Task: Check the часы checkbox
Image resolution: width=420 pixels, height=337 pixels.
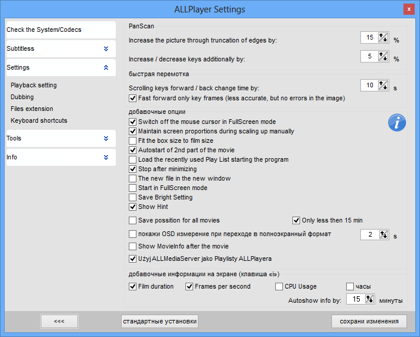Action: [x=350, y=286]
